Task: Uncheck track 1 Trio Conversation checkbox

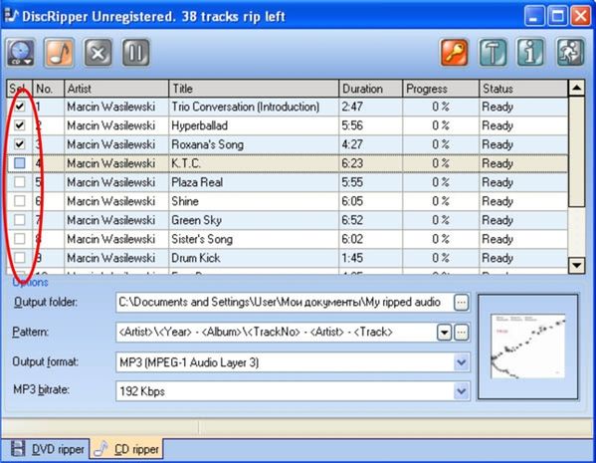Action: 19,107
